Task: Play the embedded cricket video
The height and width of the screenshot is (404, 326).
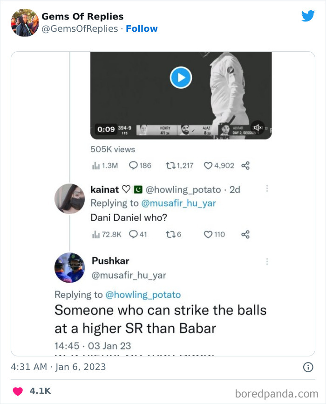Action: [181, 77]
